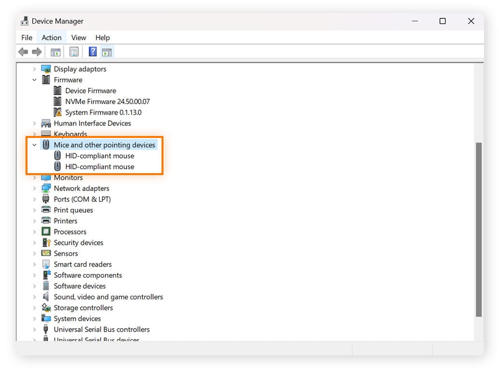Image resolution: width=499 pixels, height=368 pixels.
Task: Expand the Network adapters category
Action: tap(35, 189)
